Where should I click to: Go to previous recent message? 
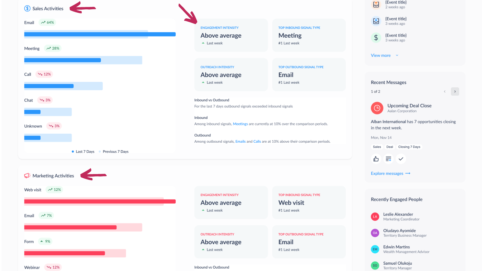pos(445,92)
